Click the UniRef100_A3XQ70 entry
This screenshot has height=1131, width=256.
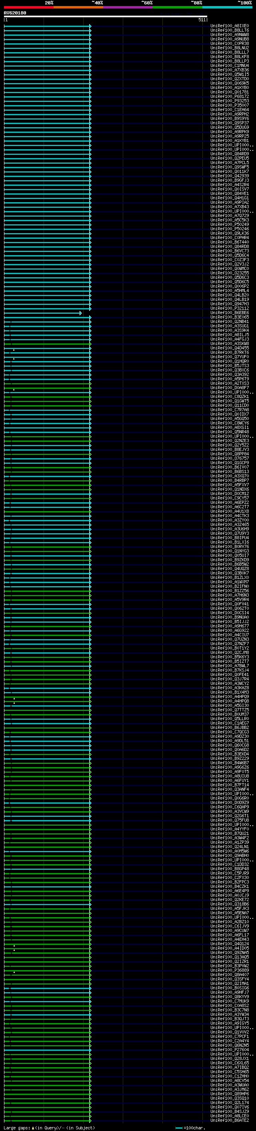coord(230,476)
